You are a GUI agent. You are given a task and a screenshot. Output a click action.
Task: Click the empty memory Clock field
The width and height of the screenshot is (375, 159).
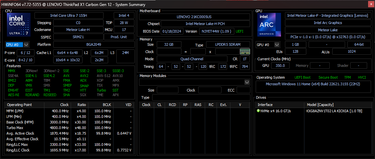(169, 51)
